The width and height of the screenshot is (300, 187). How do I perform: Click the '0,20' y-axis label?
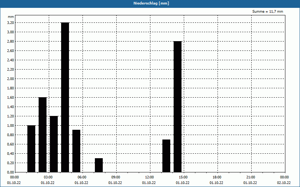(x=11, y=163)
